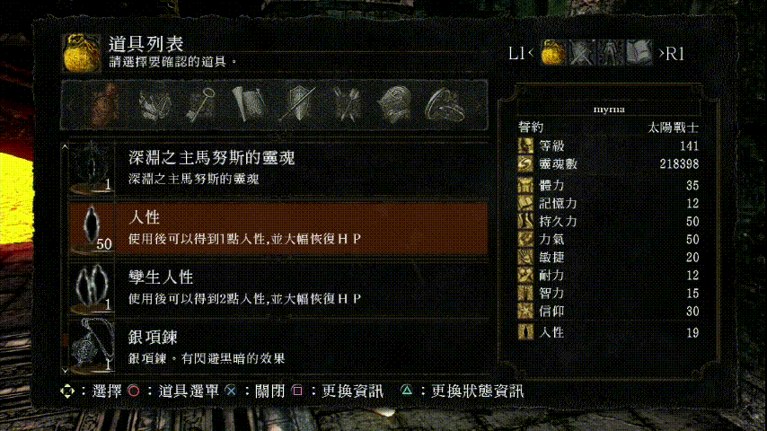Viewport: 767px width, 431px height.
Task: Select the 深淵之主馬努斯的靈魂 item
Action: tap(278, 168)
